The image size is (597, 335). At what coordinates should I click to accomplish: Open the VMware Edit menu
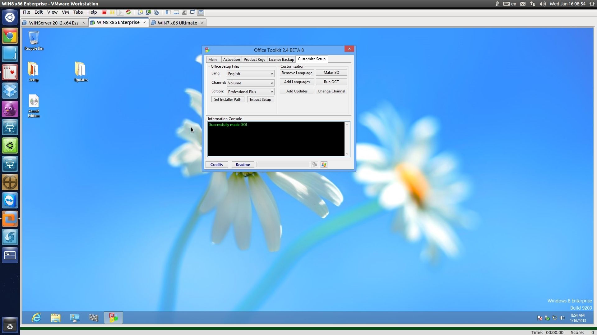click(x=39, y=12)
